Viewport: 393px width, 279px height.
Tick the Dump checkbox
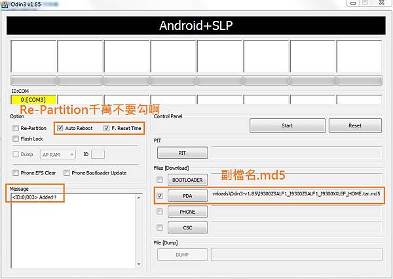click(x=16, y=154)
